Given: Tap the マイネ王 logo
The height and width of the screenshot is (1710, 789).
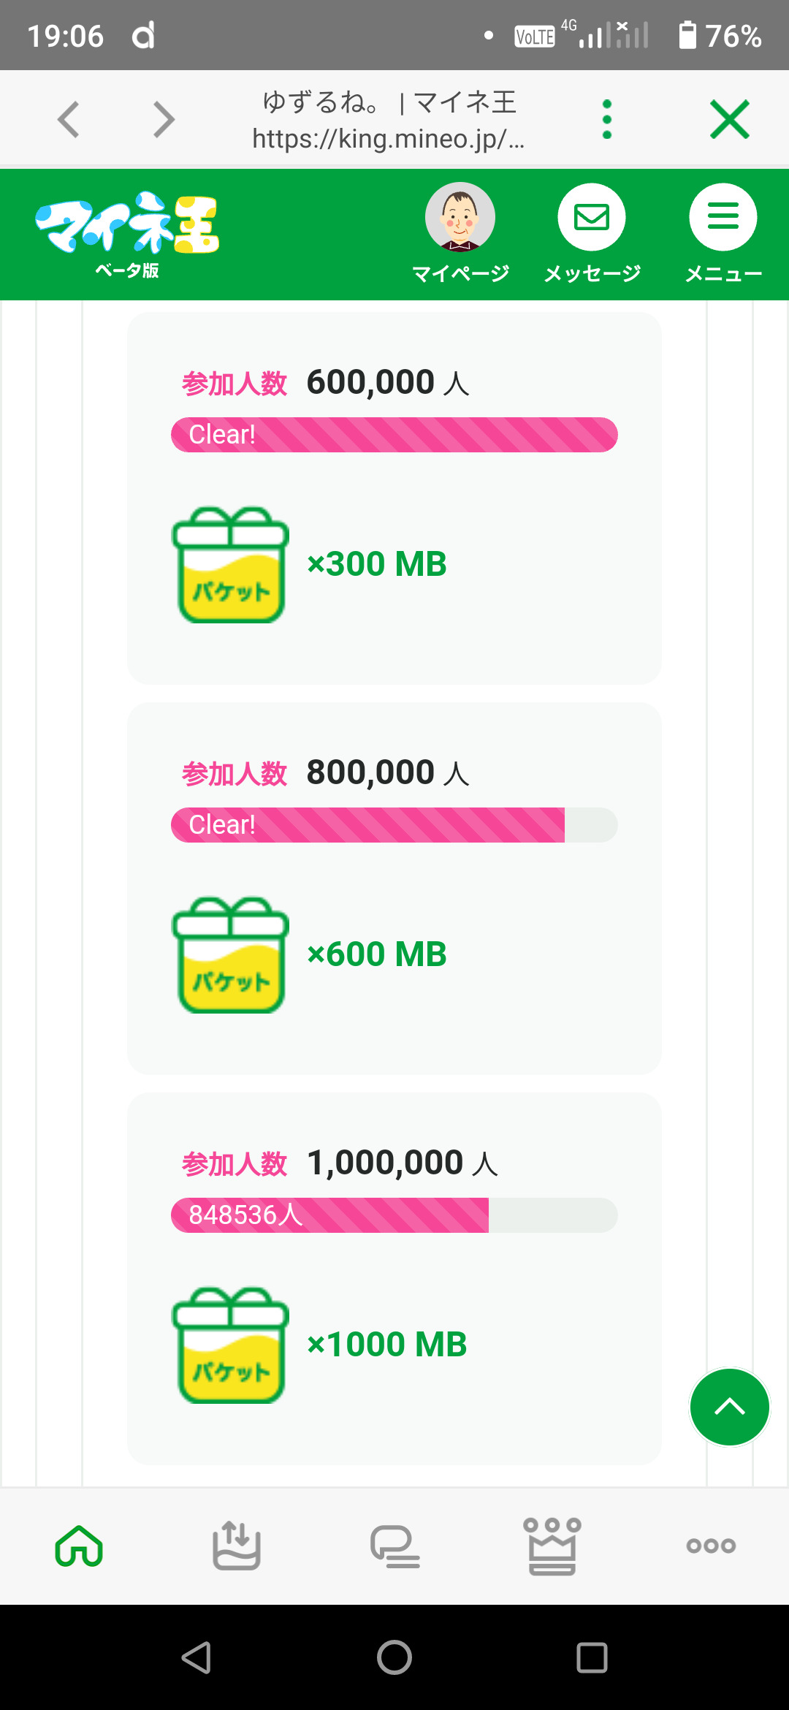Looking at the screenshot, I should click(x=127, y=225).
